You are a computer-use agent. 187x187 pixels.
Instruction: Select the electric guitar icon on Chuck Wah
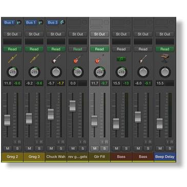pyautogui.click(x=56, y=59)
